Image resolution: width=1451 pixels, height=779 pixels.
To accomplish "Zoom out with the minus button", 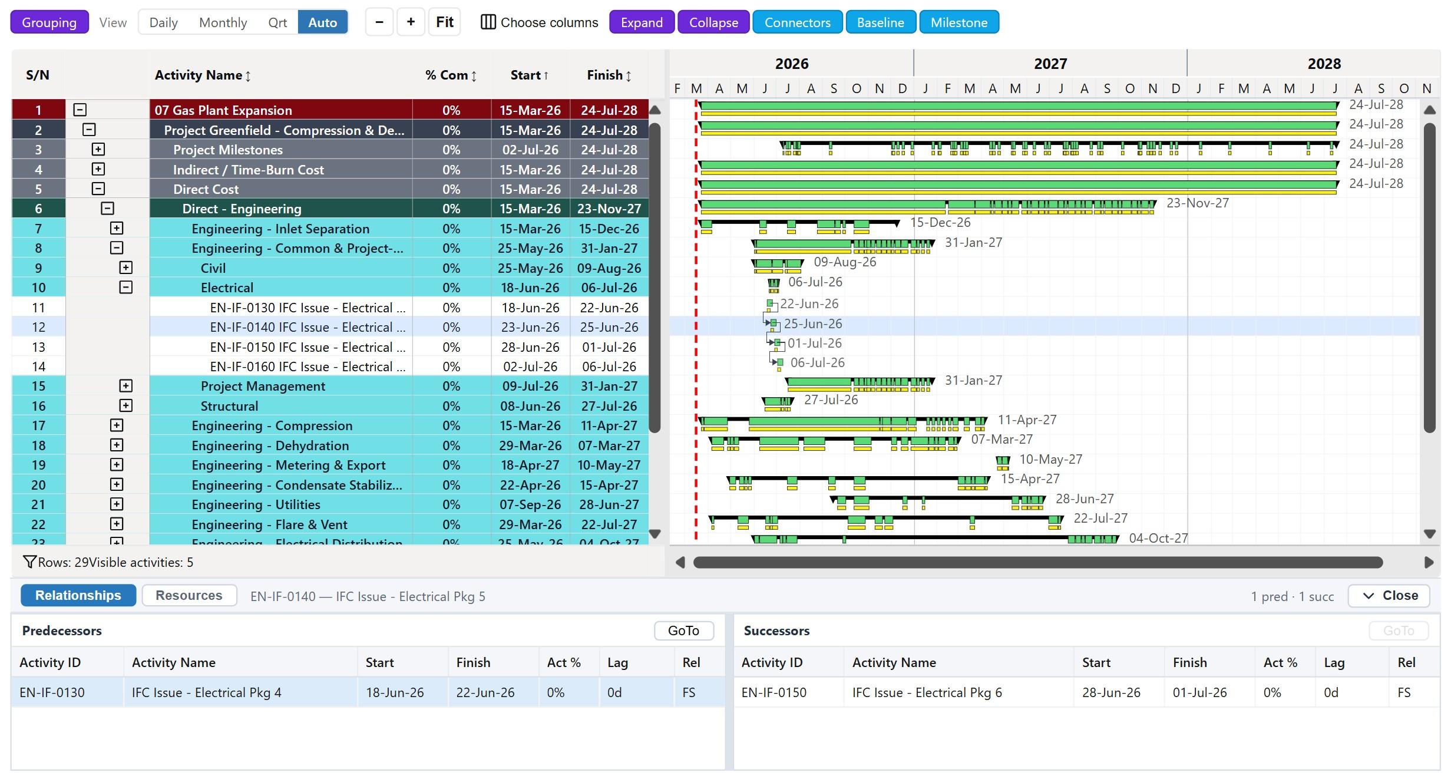I will (x=379, y=22).
